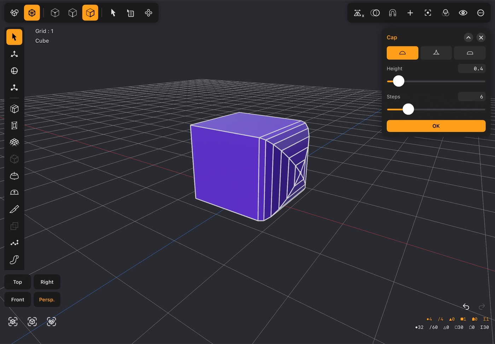The height and width of the screenshot is (344, 495).
Task: Frame the selection with focus icon
Action: pos(428,13)
